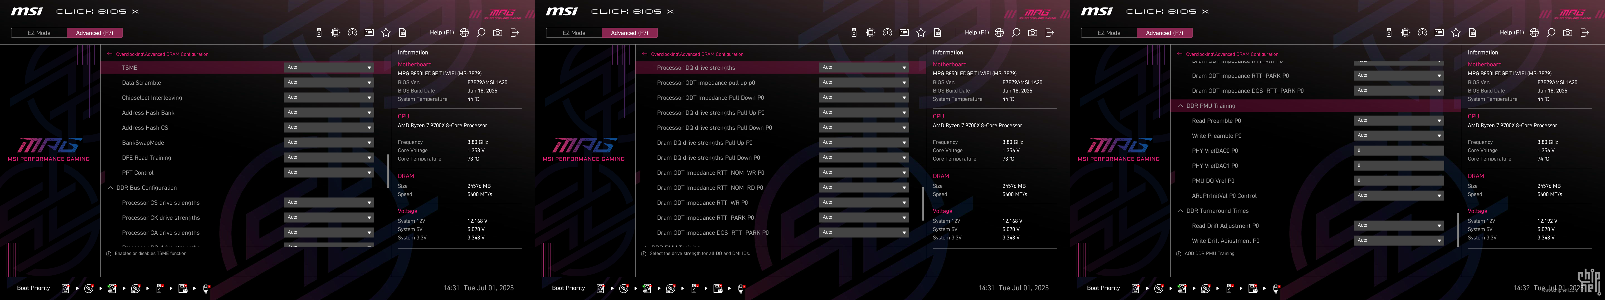Screen dimensions: 1605x300
Task: Open Dram ODT impedance RTT_WR P0 dropdown
Action: [x=864, y=202]
